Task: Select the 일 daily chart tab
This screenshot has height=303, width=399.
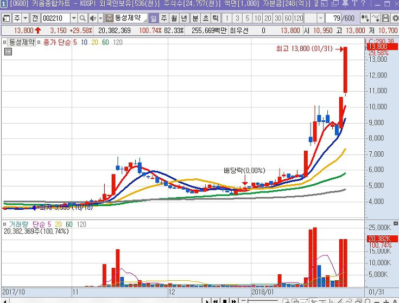Action: (154, 18)
